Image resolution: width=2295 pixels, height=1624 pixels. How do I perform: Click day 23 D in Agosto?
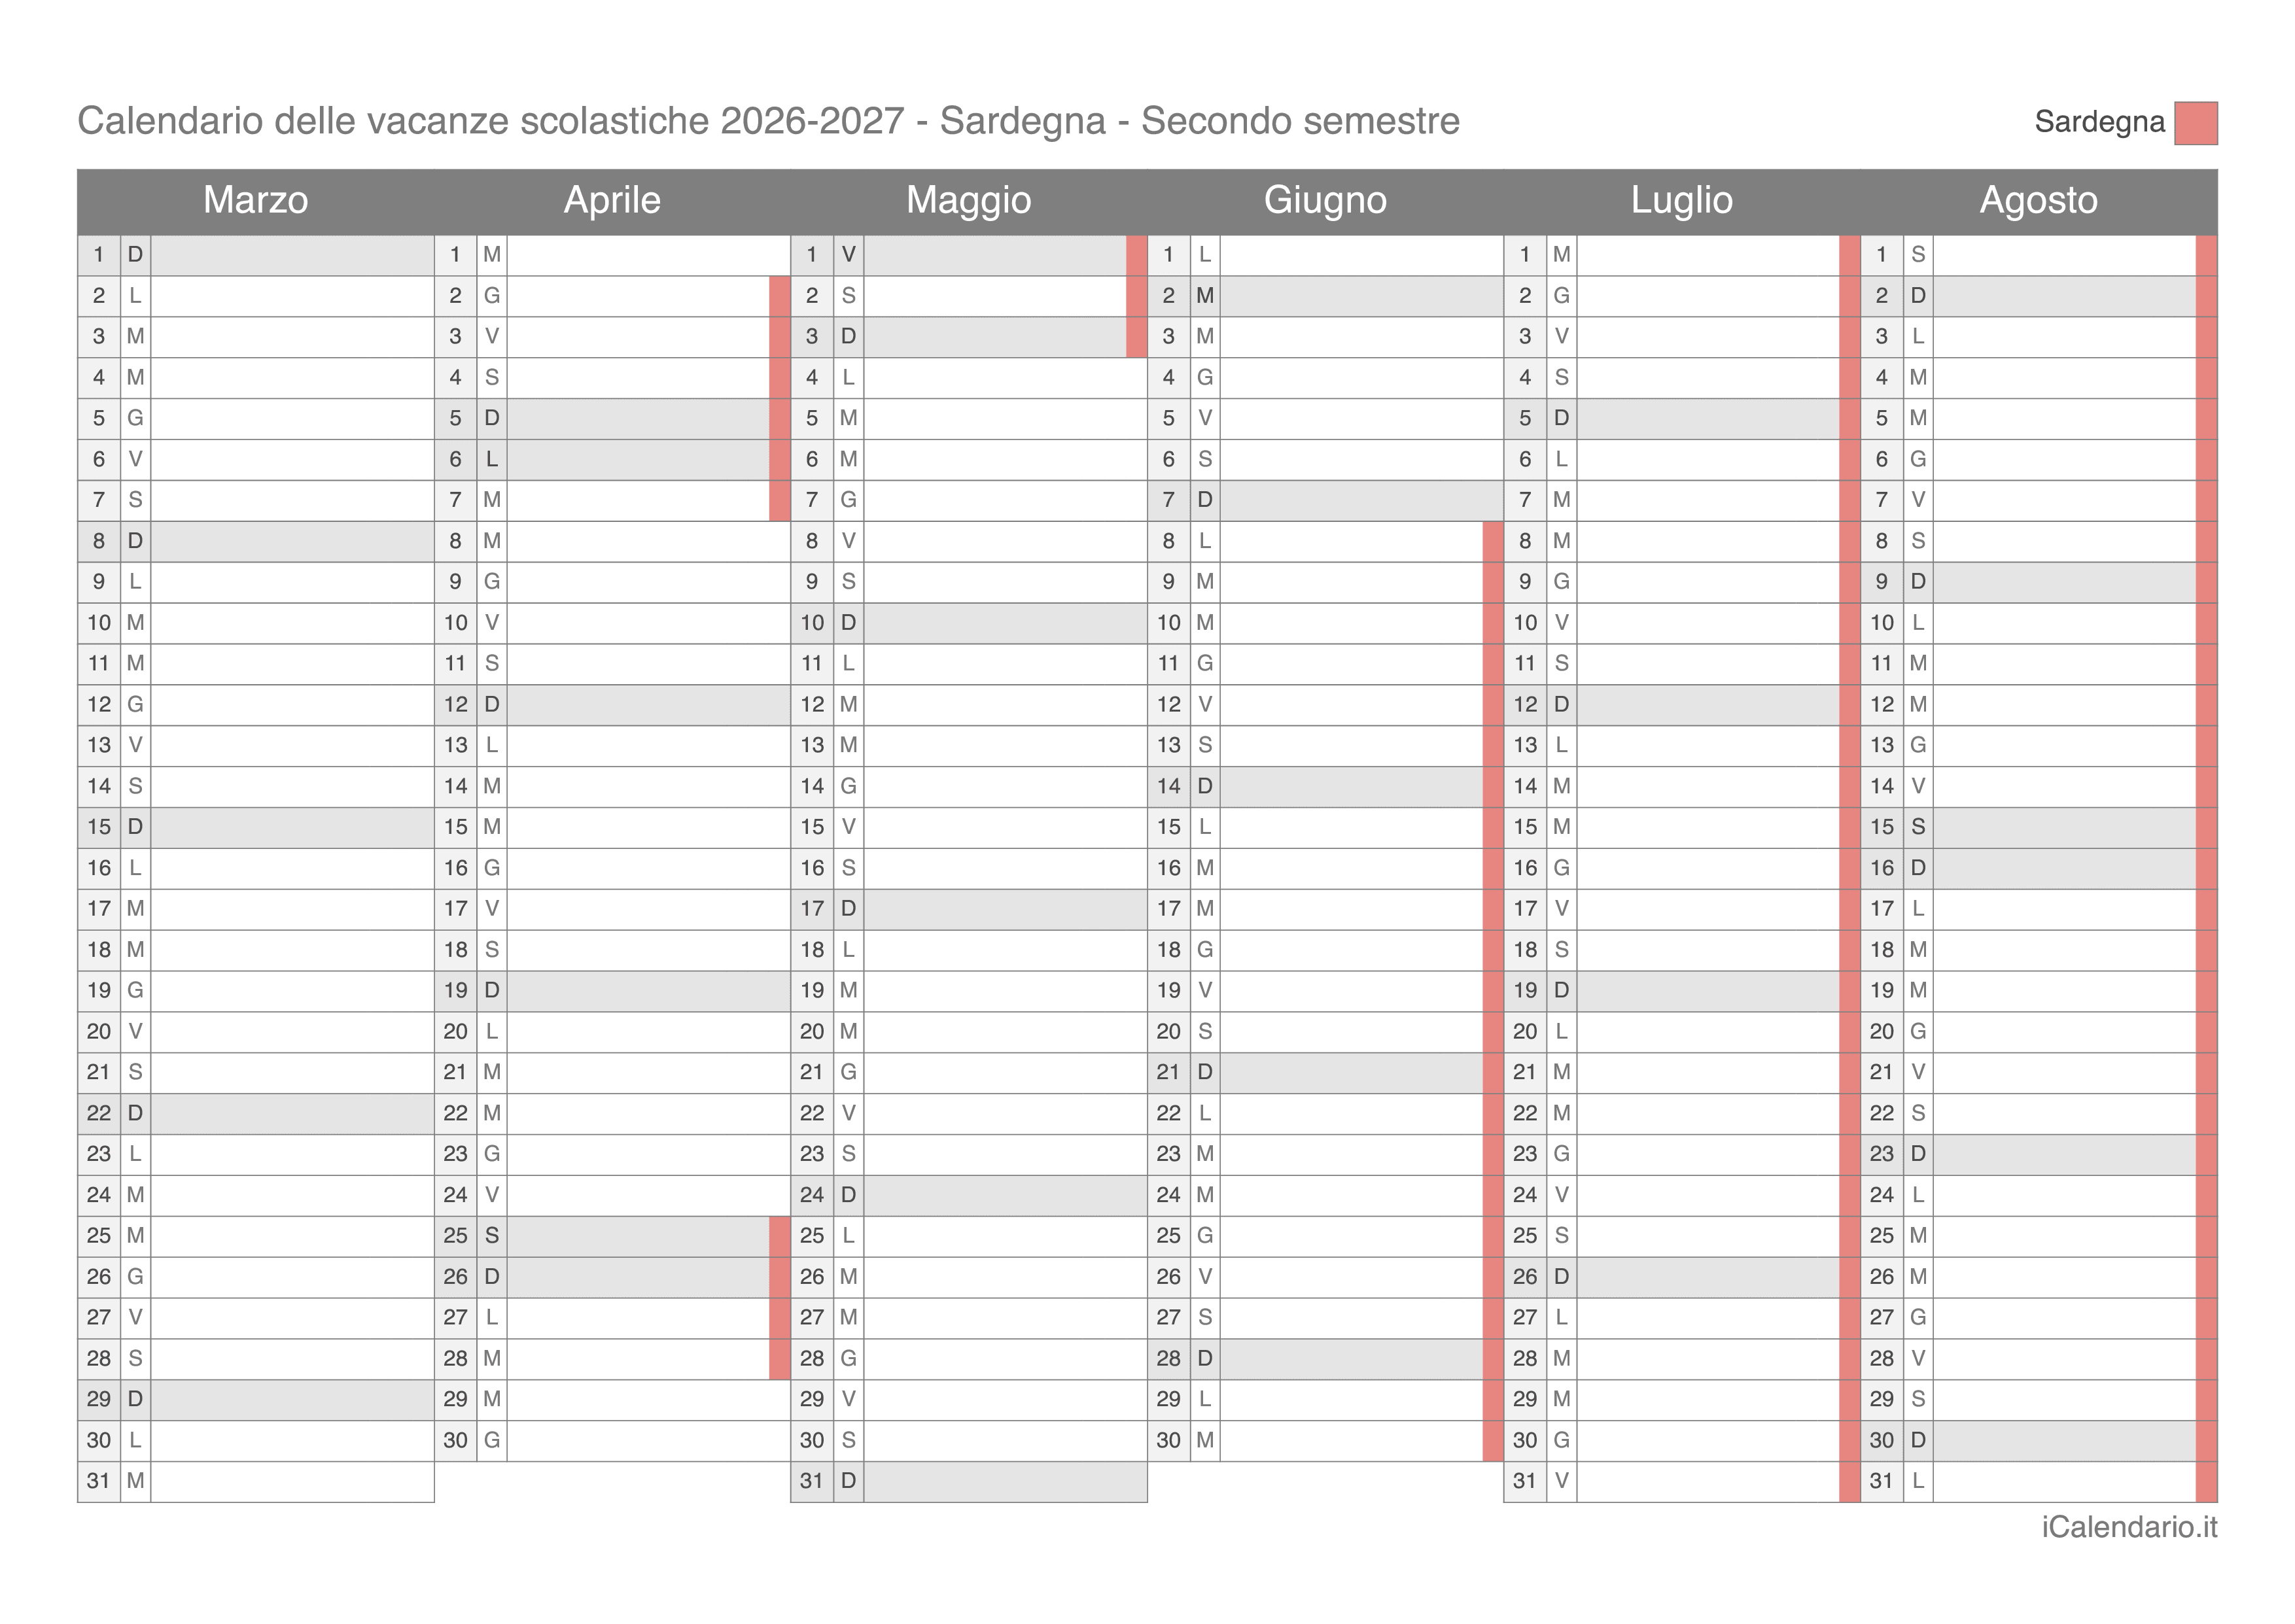(x=2038, y=1154)
